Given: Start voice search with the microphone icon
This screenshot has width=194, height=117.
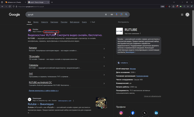Looking at the screenshot, I should click(x=117, y=15).
